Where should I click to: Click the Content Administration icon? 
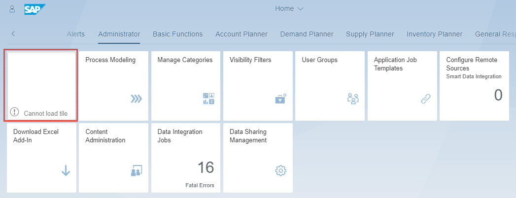pos(137,171)
